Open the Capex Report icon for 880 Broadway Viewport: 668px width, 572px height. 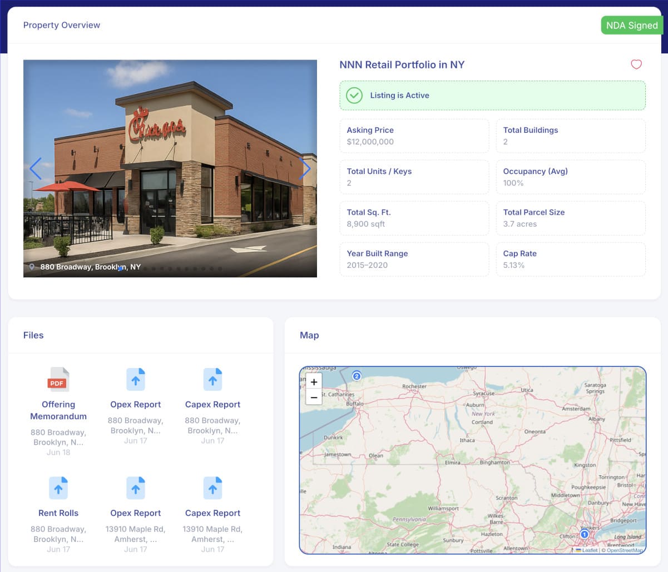coord(212,380)
